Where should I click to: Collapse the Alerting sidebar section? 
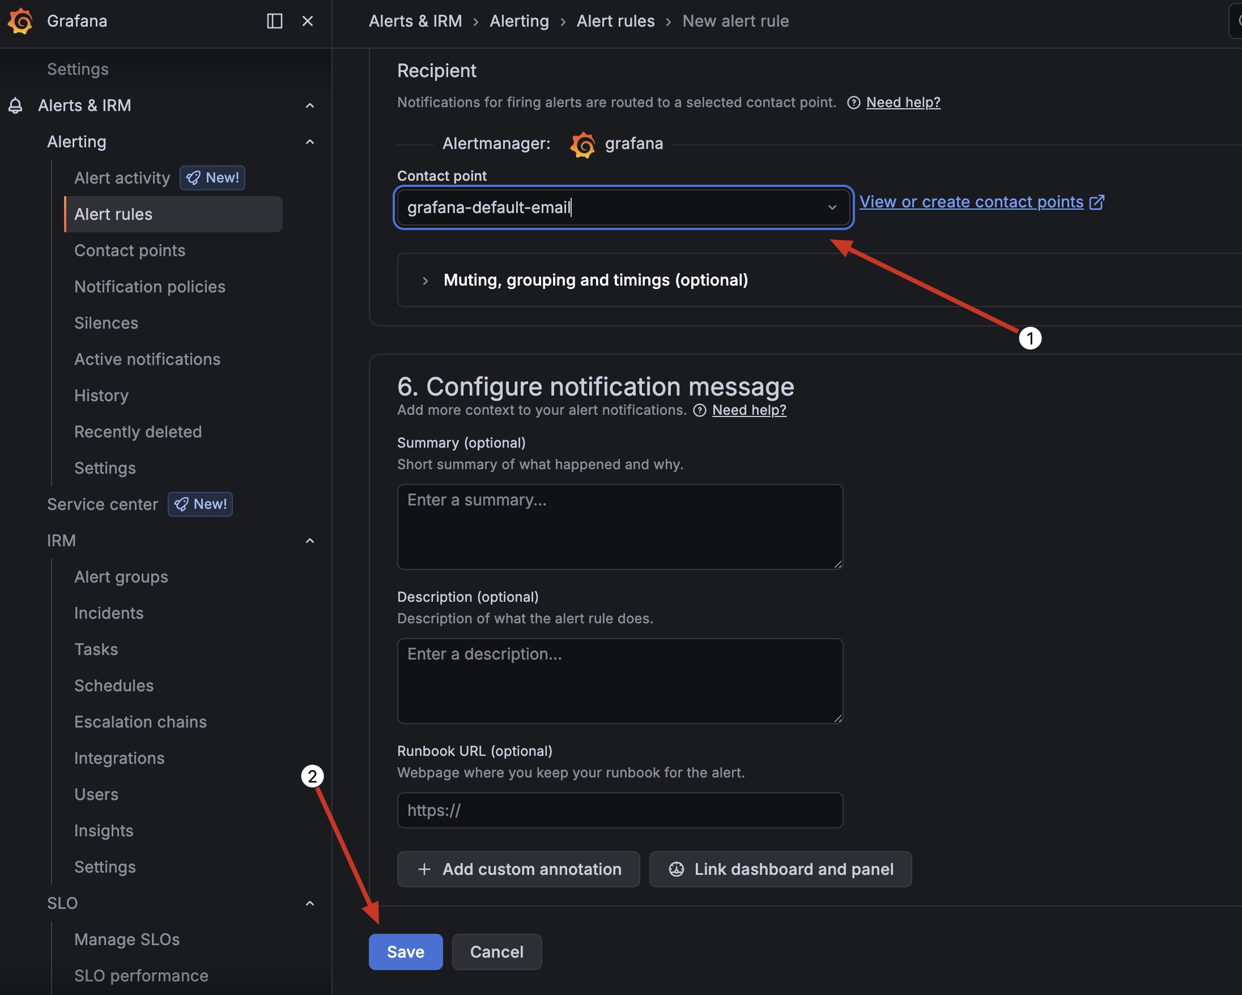coord(310,142)
